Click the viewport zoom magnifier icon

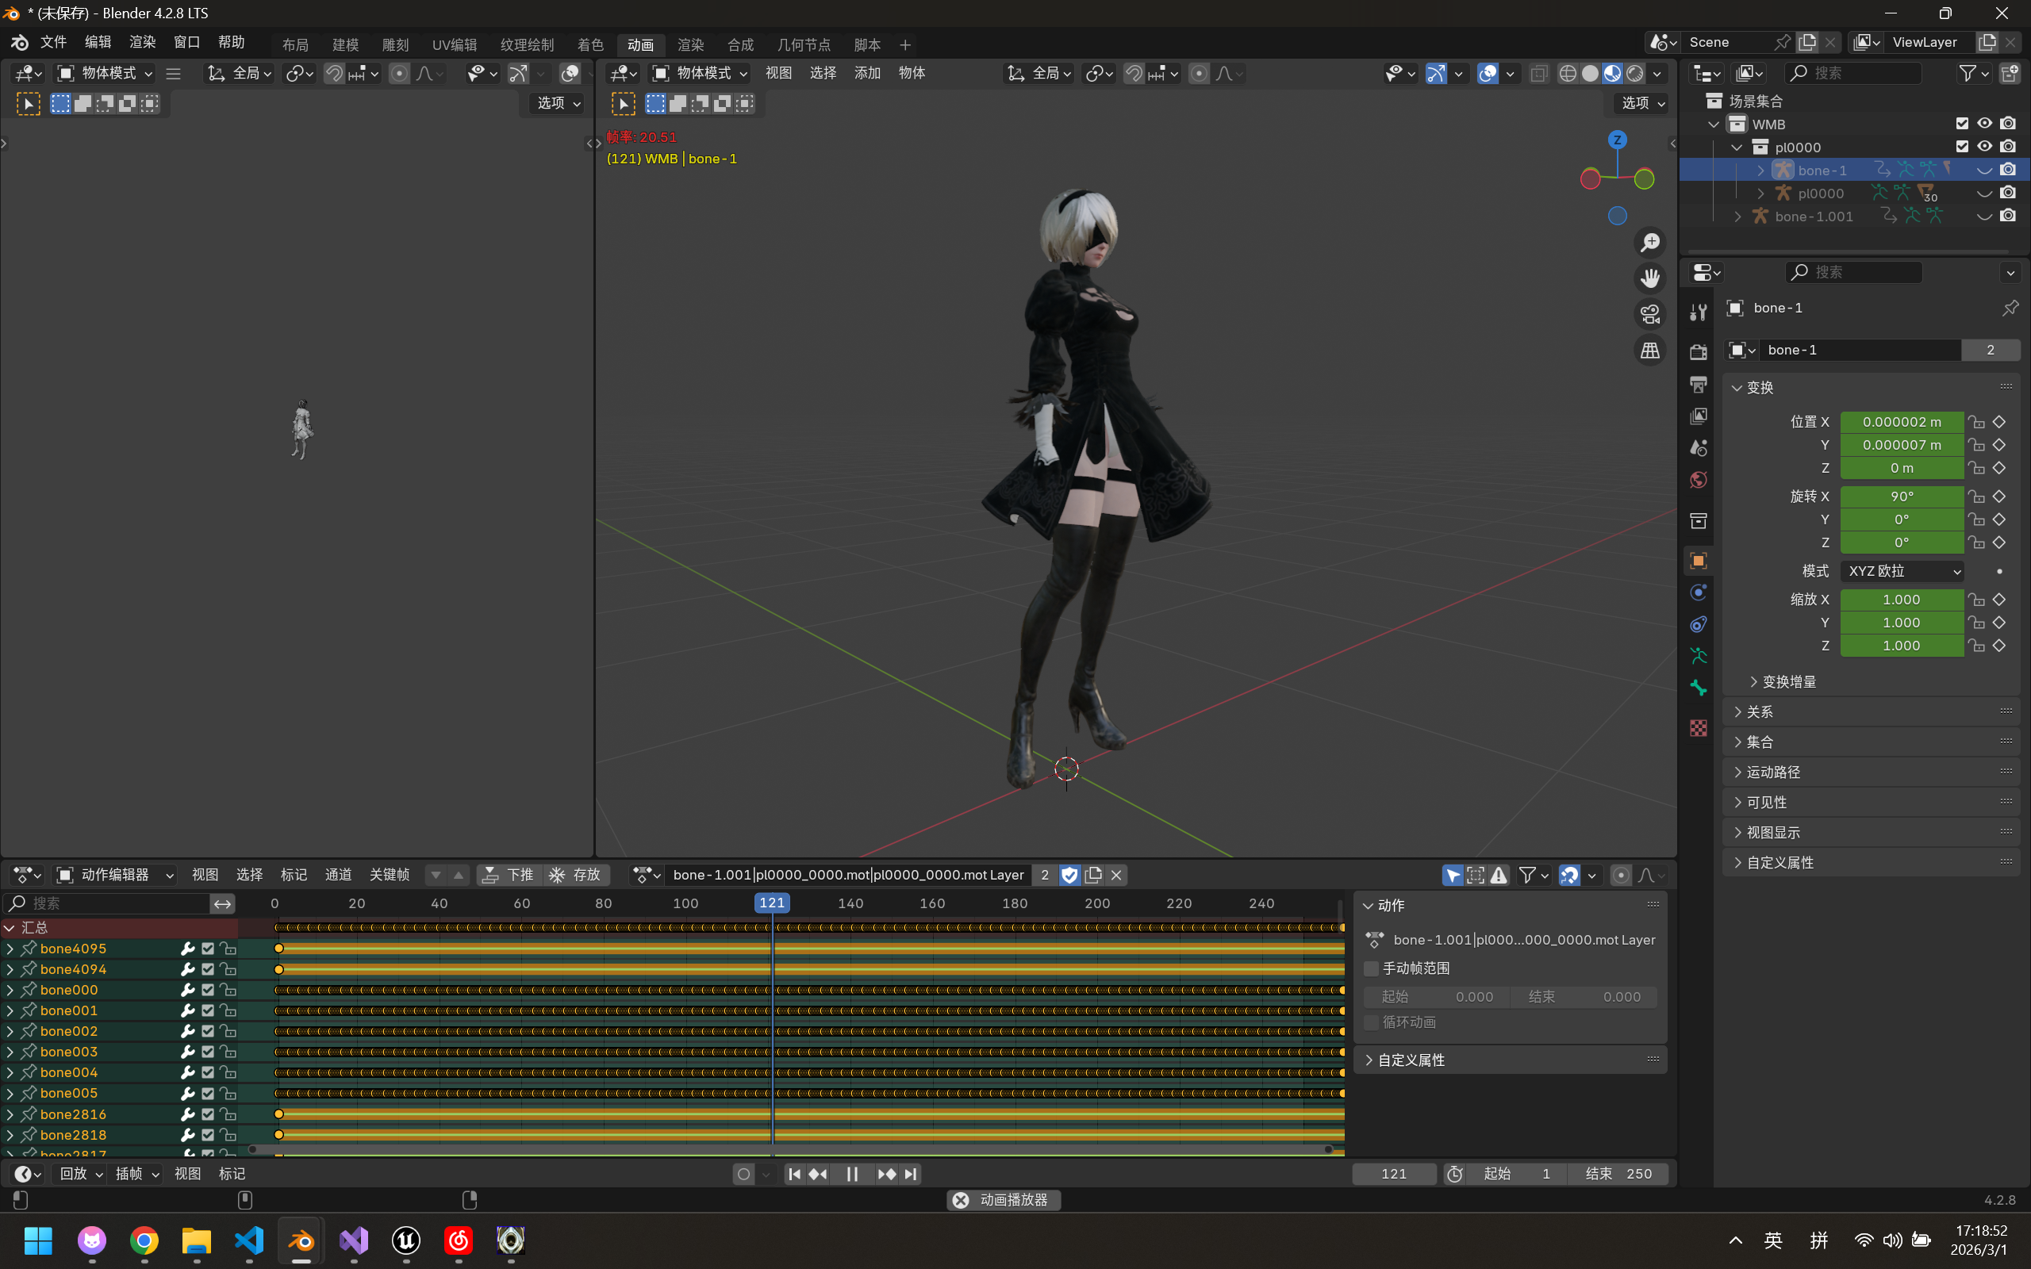coord(1650,243)
